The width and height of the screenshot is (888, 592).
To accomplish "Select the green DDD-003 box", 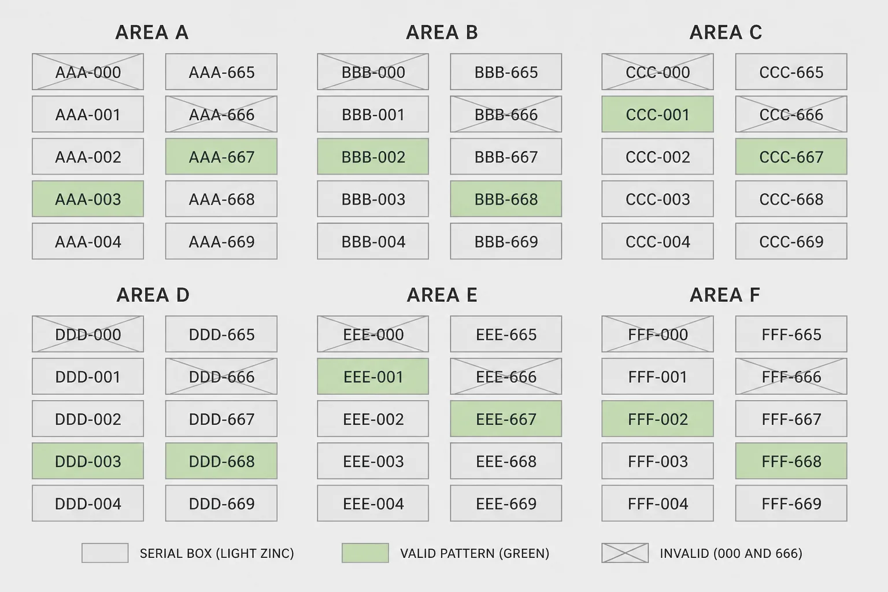I will click(x=88, y=461).
